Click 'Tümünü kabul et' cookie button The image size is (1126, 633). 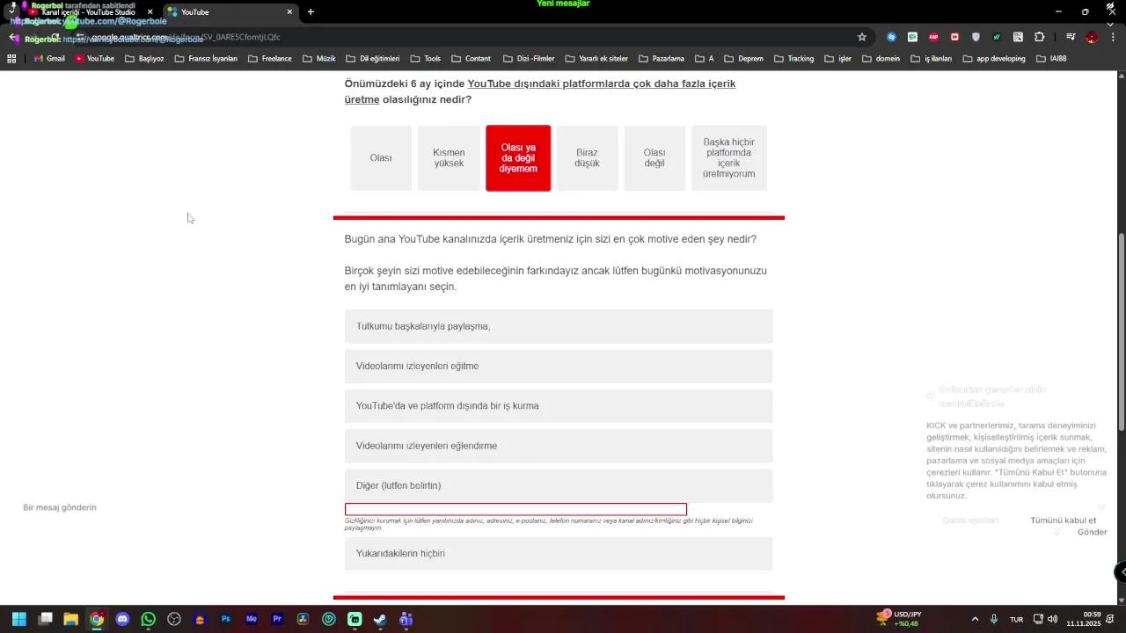(1063, 520)
